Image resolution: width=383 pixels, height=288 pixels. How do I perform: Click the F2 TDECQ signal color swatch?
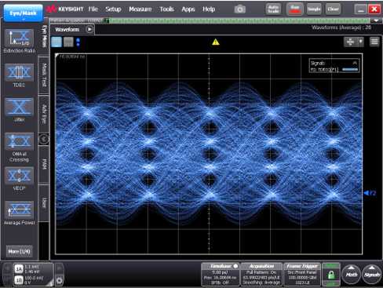tap(350, 69)
